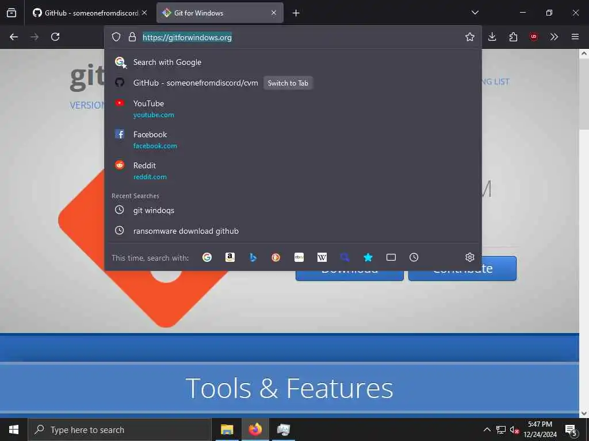Viewport: 589px width, 441px height.
Task: Click the page vertical scrollbar
Action: [584, 233]
